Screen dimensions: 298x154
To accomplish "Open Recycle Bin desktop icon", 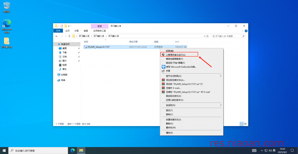I will pos(7,7).
